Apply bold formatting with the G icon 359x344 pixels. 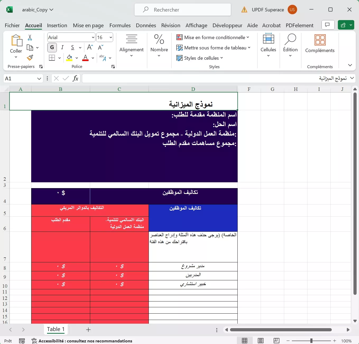click(x=52, y=48)
